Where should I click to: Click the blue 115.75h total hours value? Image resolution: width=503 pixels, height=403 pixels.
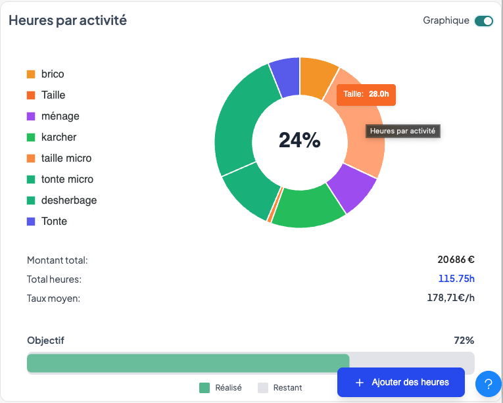[456, 279]
